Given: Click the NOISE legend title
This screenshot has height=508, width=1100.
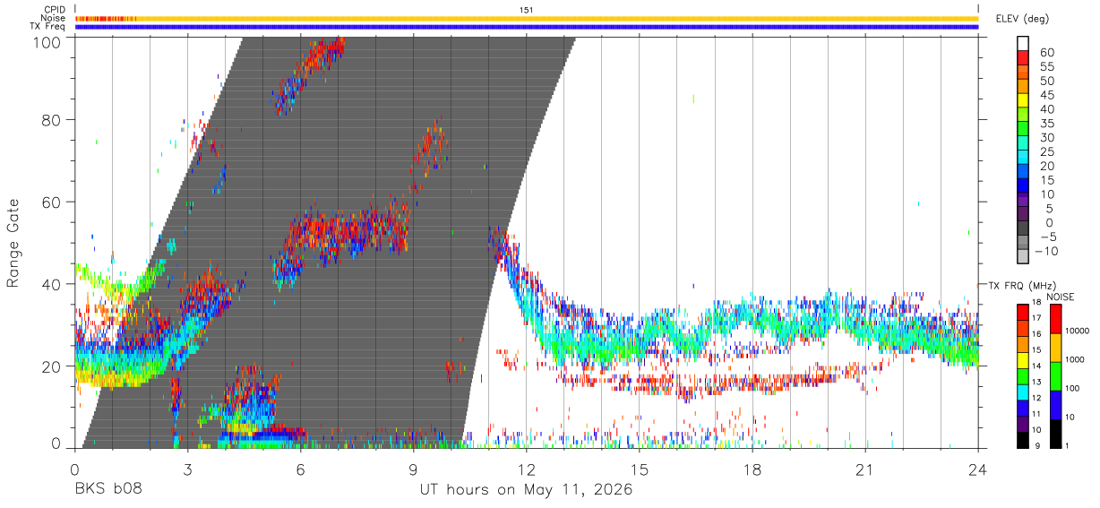Looking at the screenshot, I should [1061, 297].
